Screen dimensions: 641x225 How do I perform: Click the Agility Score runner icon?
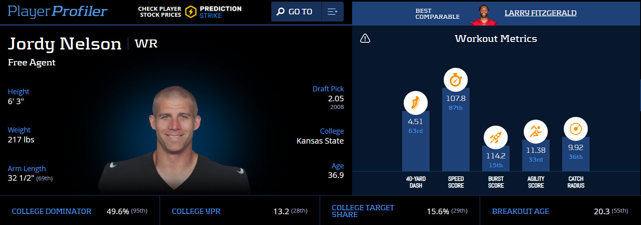pyautogui.click(x=535, y=132)
